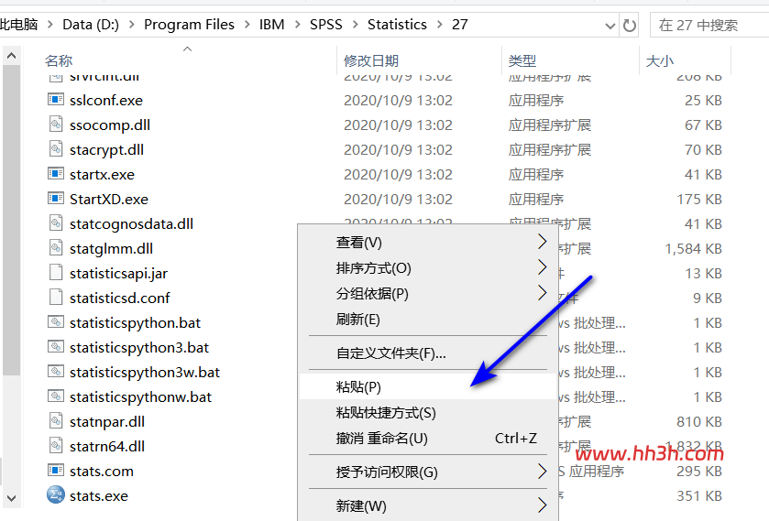769x521 pixels.
Task: Open the 查看(V) menu entry
Action: pos(427,242)
